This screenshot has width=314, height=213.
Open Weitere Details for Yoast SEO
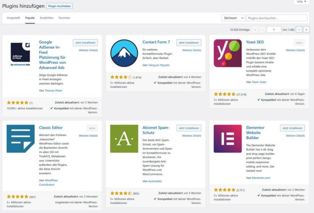pyautogui.click(x=295, y=50)
